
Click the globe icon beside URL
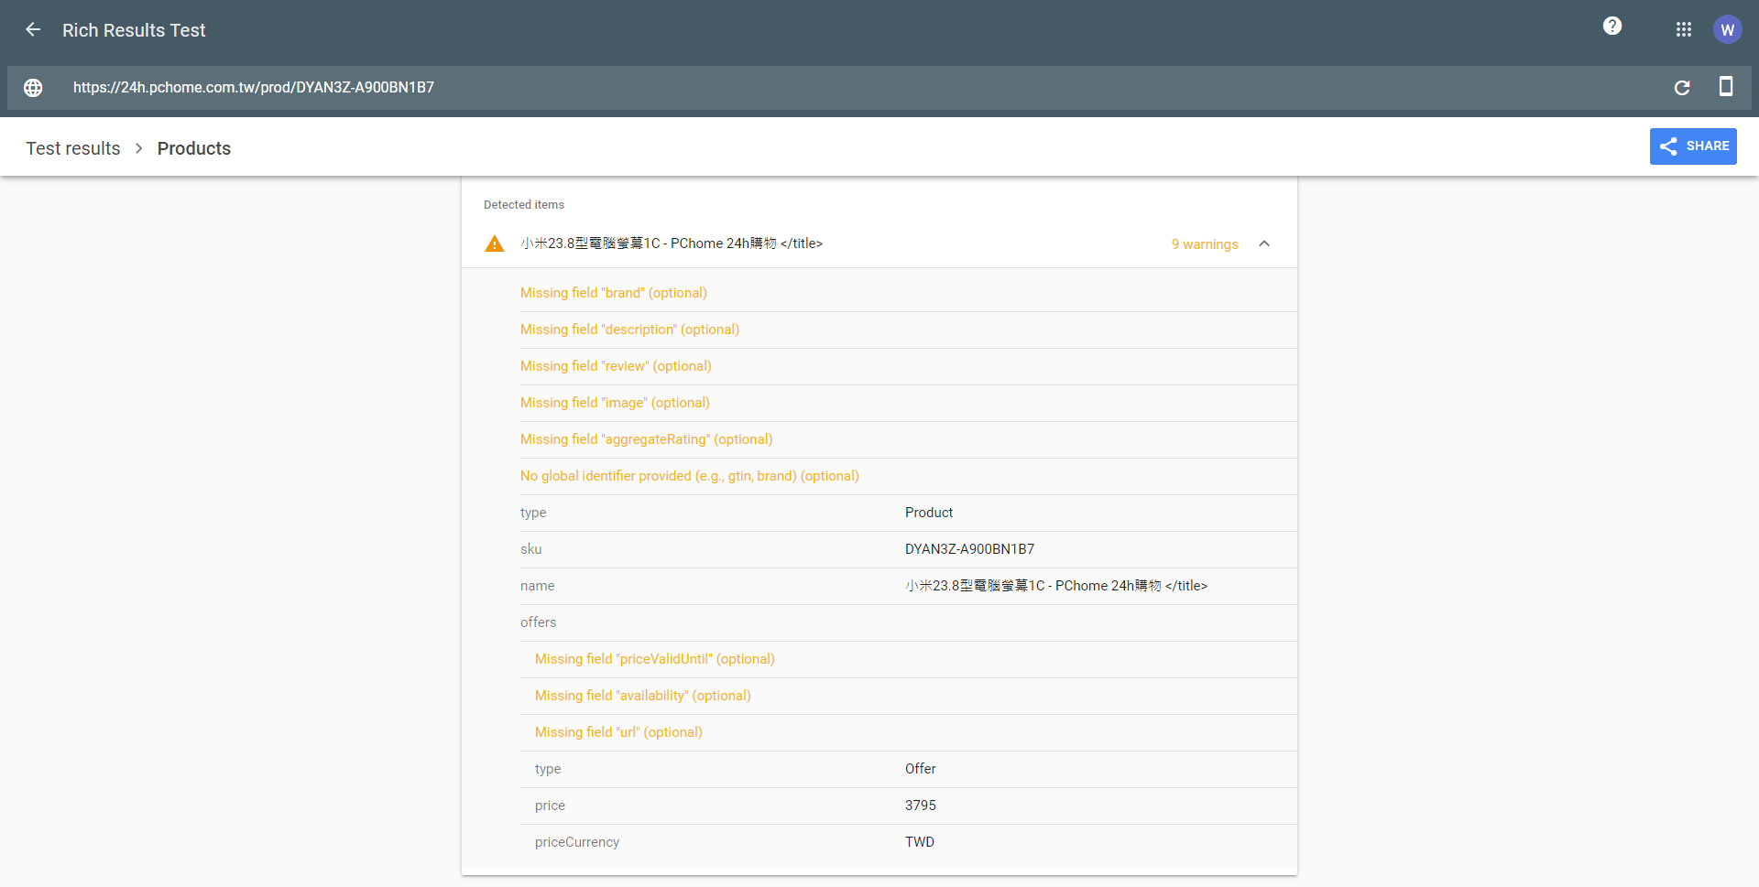33,88
